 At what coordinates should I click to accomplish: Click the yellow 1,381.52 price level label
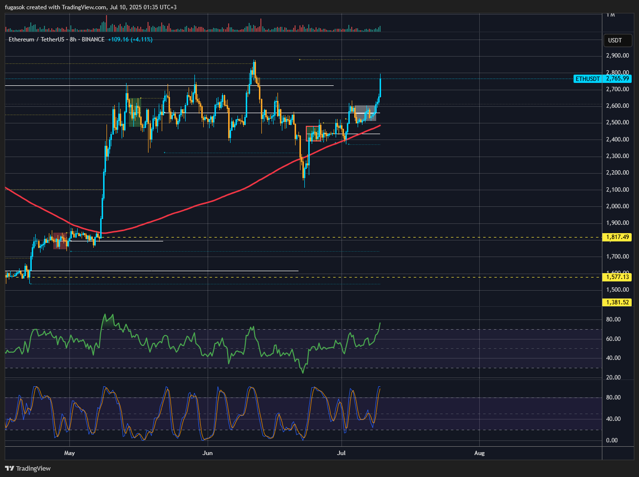tap(618, 302)
